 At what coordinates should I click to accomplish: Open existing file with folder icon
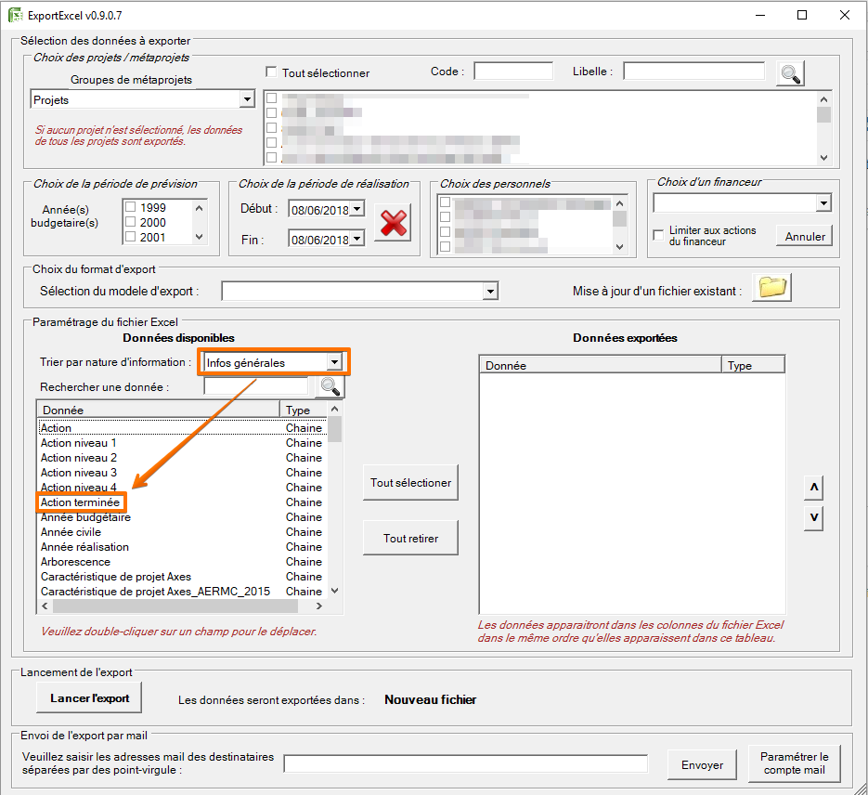(772, 288)
